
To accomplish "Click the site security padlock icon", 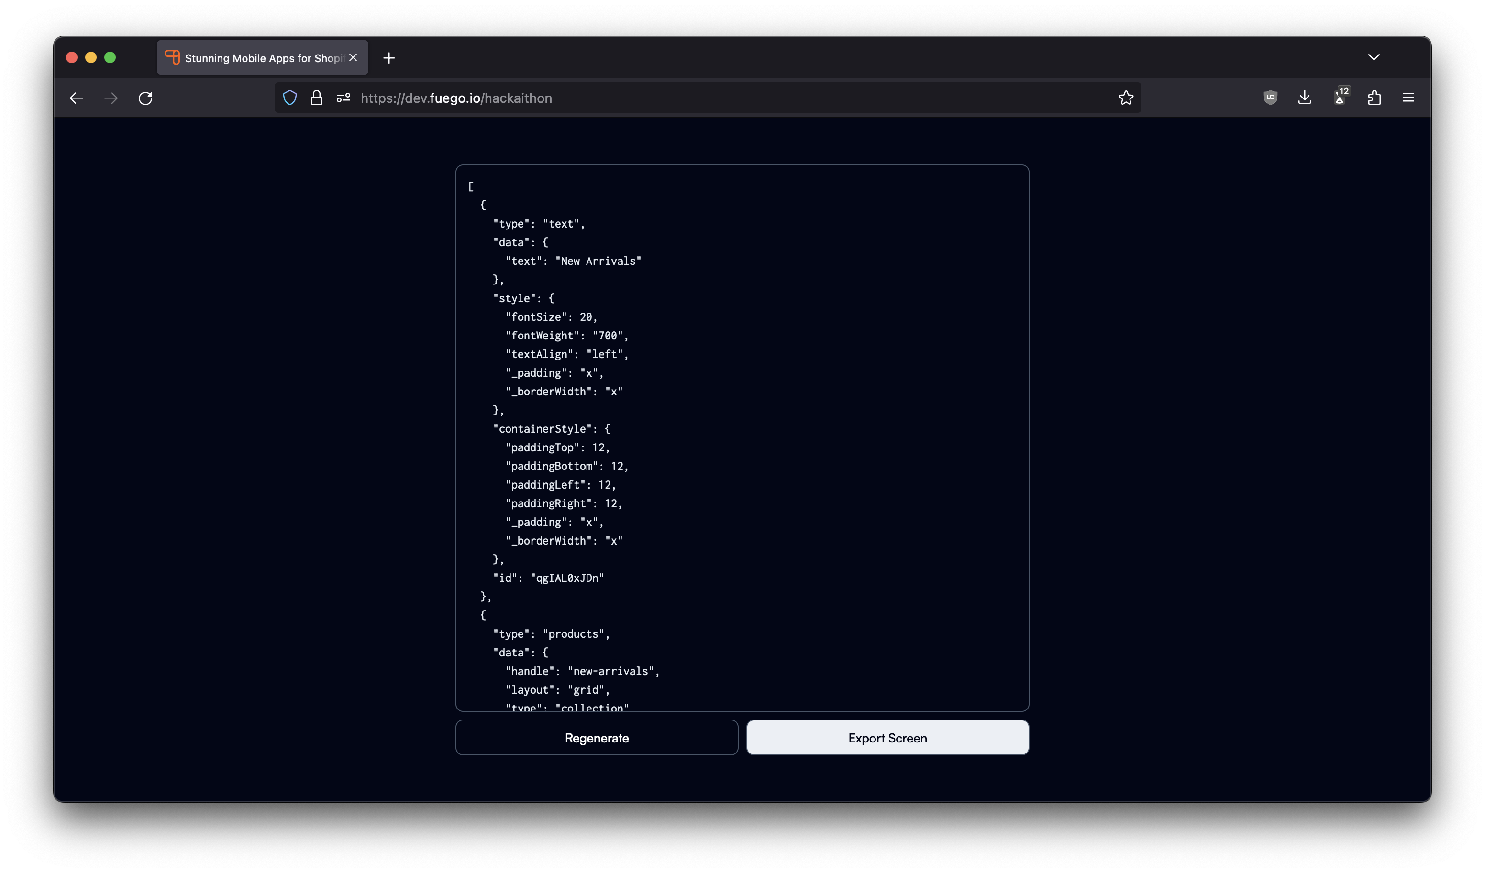I will click(x=316, y=98).
